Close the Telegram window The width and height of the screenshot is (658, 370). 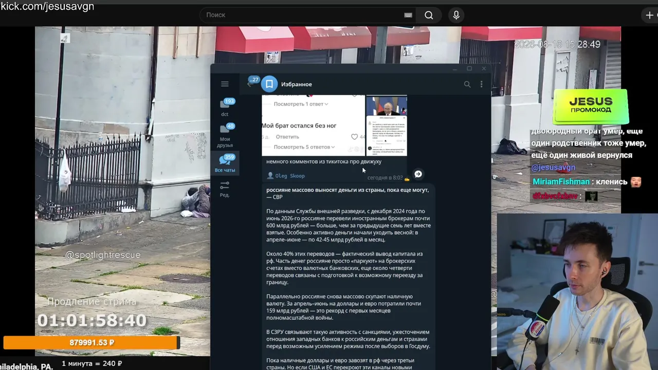[484, 68]
